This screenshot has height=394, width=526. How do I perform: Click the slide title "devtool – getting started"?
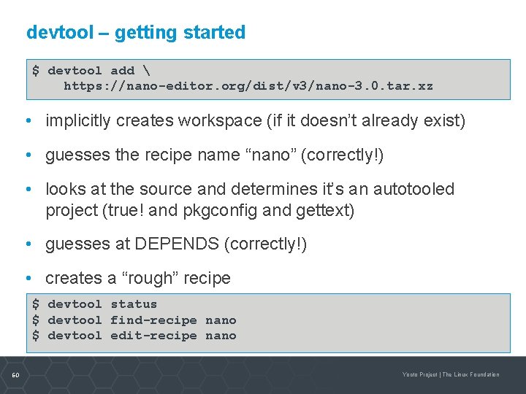click(x=136, y=33)
